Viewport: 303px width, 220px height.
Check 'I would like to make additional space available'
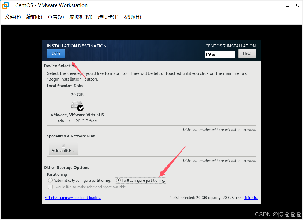tap(50, 187)
